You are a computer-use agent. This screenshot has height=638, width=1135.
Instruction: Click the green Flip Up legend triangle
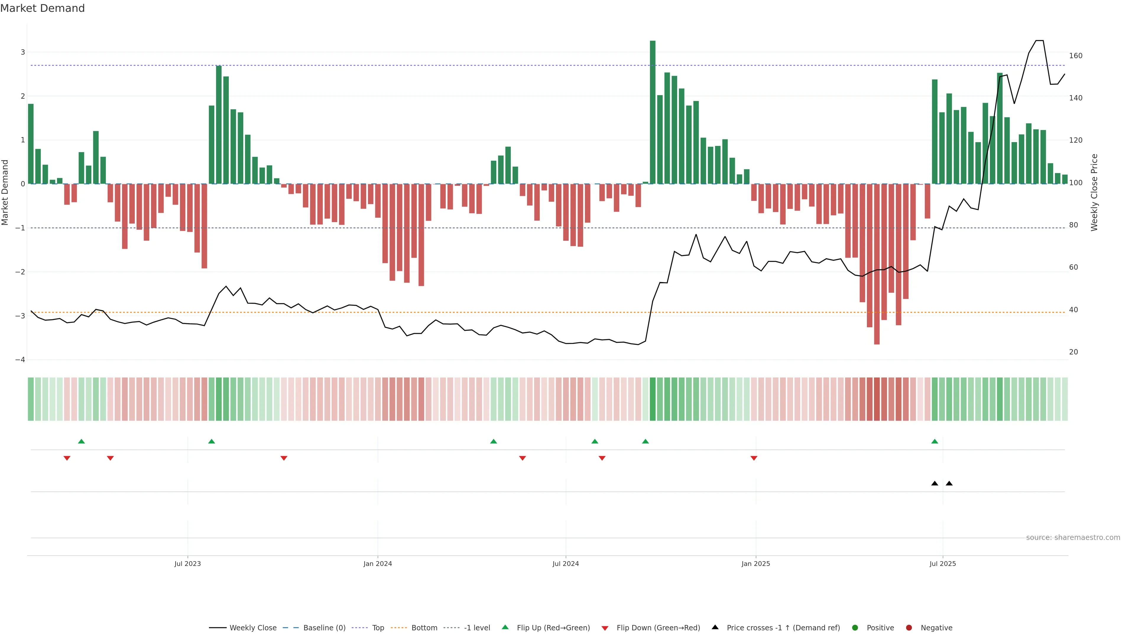point(505,627)
